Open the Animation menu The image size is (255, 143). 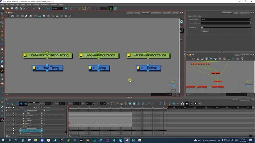point(45,4)
